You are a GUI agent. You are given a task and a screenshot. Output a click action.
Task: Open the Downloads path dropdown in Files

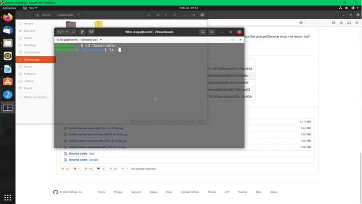click(x=68, y=15)
